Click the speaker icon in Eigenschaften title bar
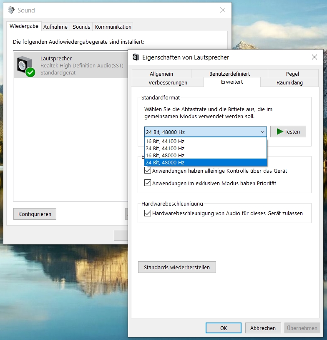Screen dimensions: 327x340 [x=136, y=57]
